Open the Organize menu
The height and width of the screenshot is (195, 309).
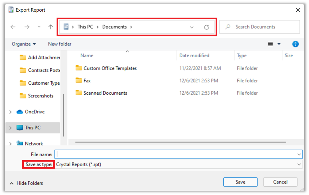point(24,44)
